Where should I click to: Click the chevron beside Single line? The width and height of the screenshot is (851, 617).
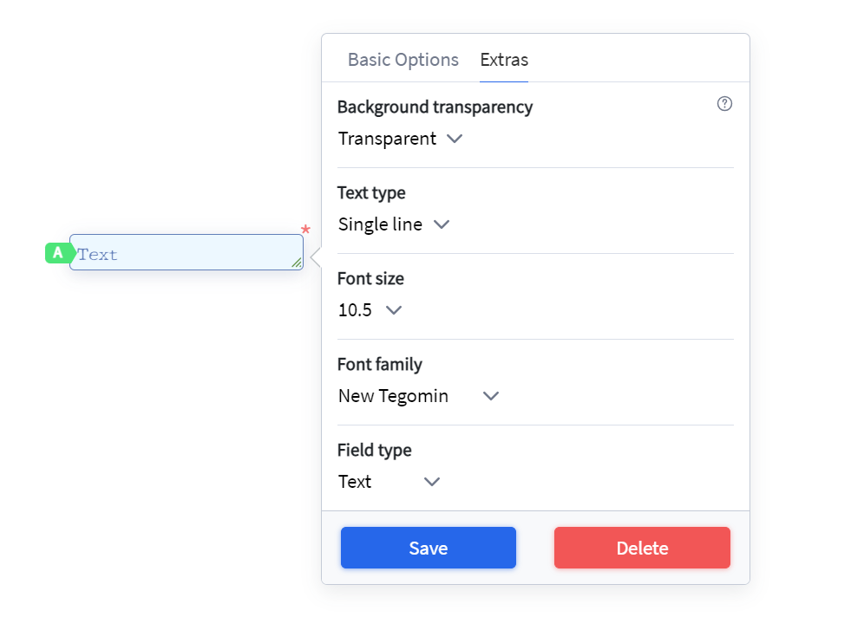pos(442,224)
